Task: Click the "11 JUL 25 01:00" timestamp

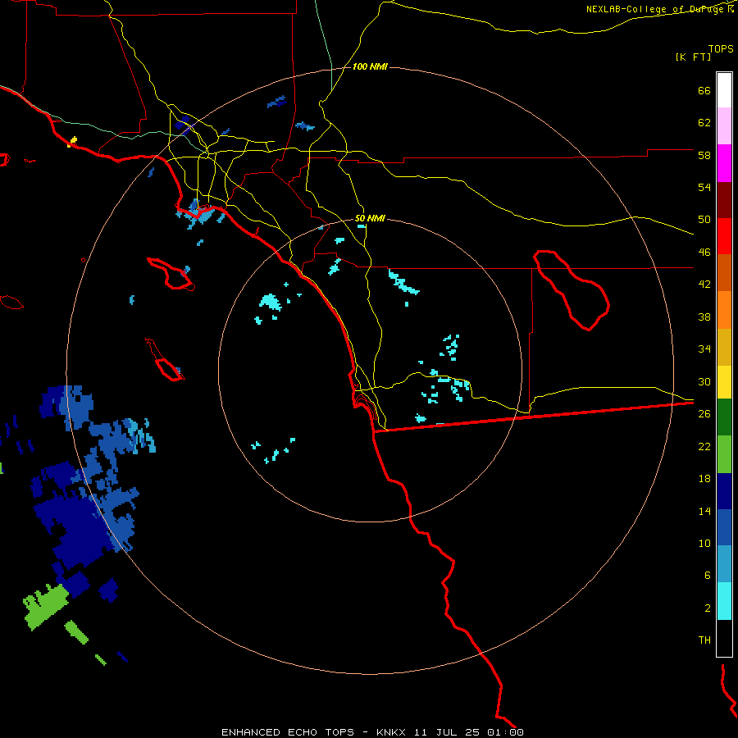Action: point(469,732)
